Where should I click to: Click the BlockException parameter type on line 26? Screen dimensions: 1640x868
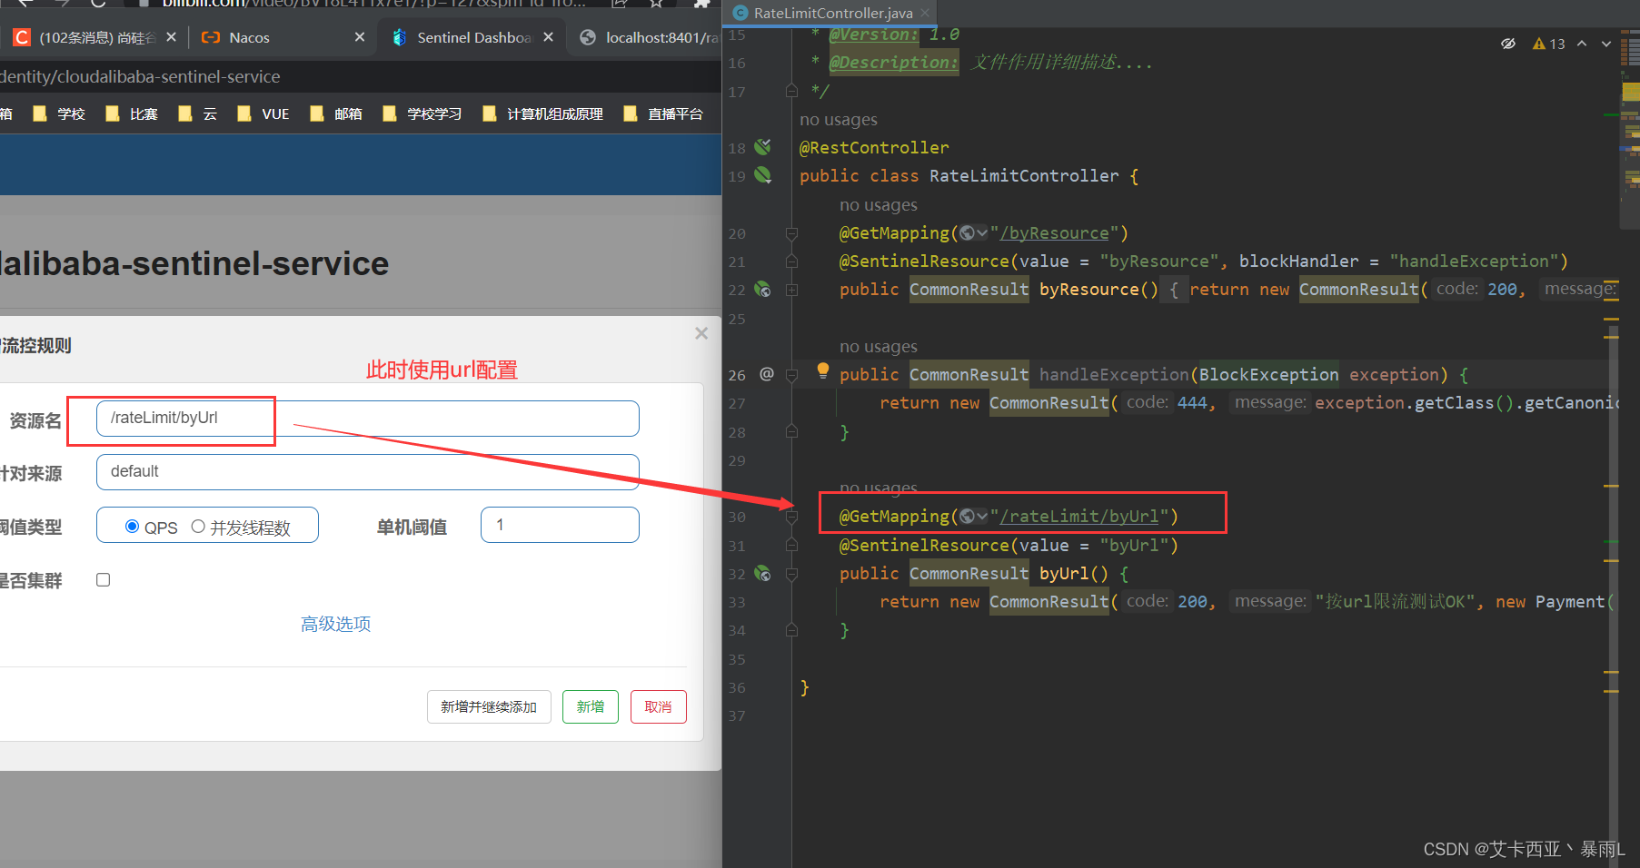point(1268,375)
